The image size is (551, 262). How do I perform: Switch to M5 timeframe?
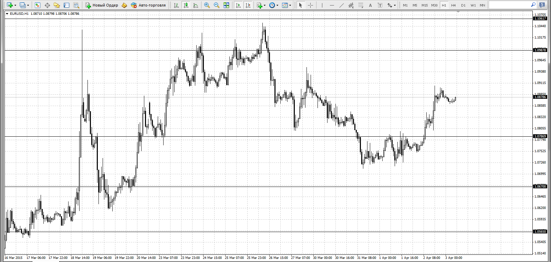click(x=415, y=5)
